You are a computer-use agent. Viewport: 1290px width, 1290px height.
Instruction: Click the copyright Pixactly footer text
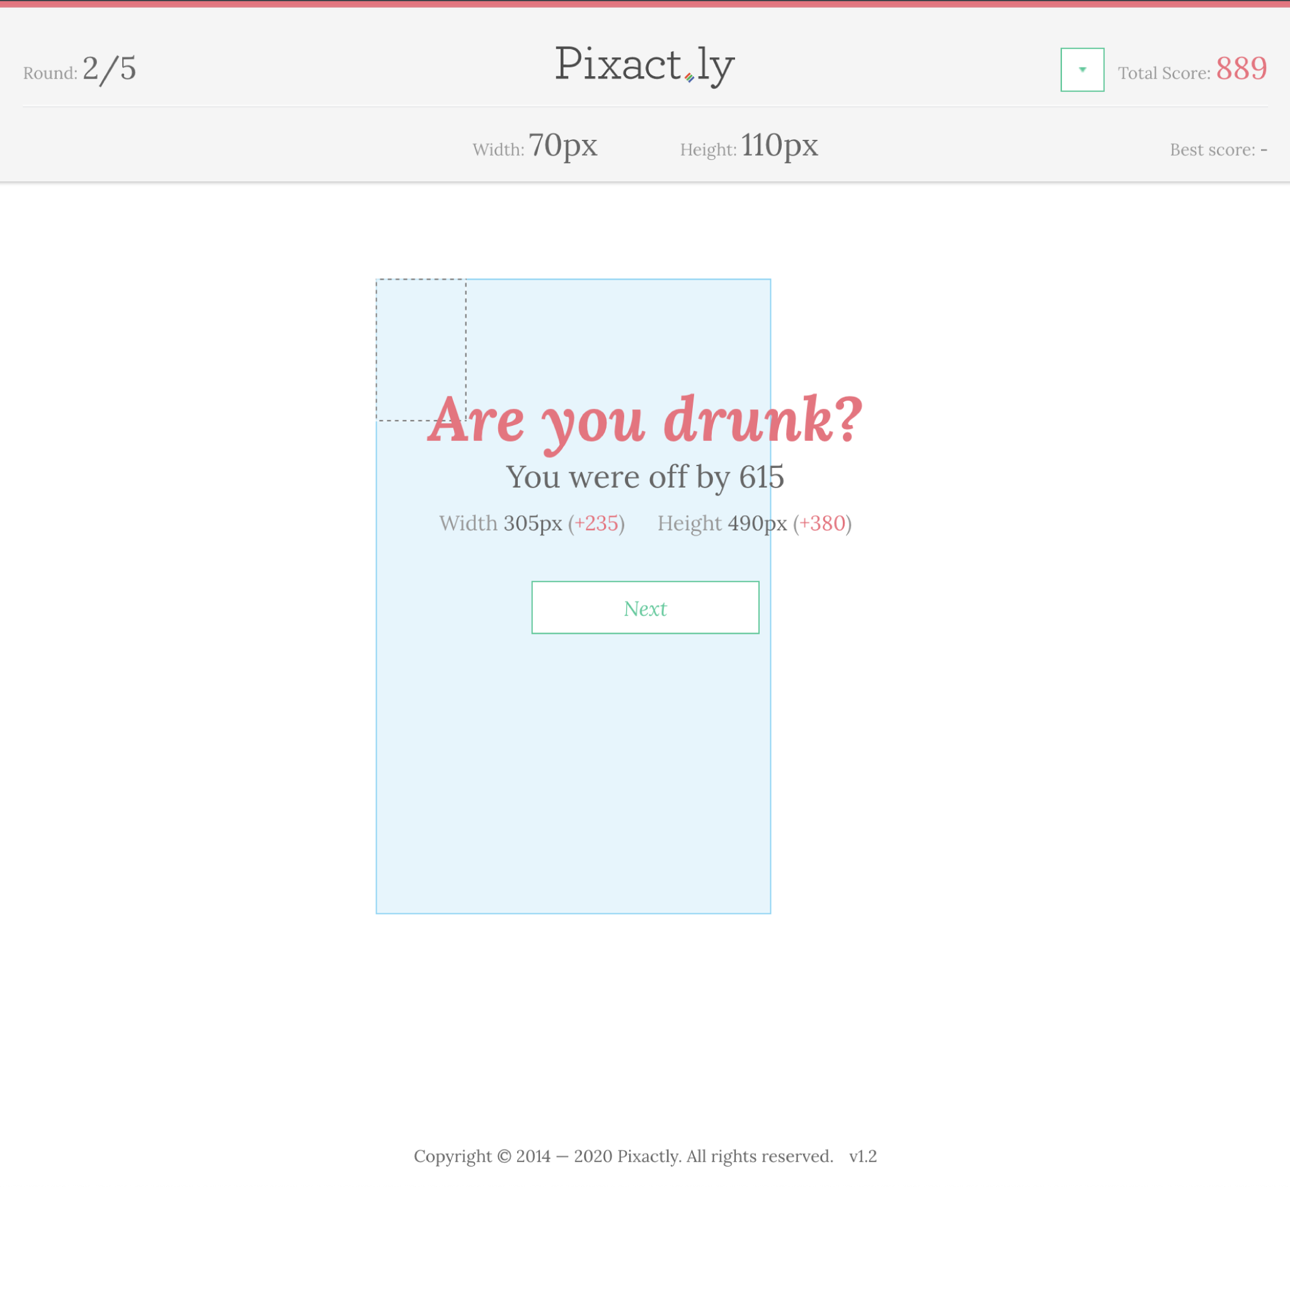[x=623, y=1156]
